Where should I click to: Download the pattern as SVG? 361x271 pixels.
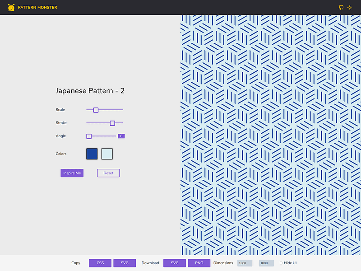tap(174, 262)
